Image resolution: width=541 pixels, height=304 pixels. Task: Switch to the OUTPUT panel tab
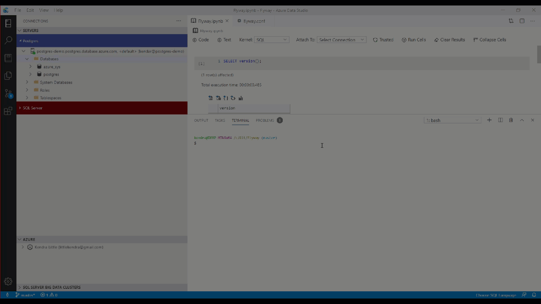[x=201, y=120]
